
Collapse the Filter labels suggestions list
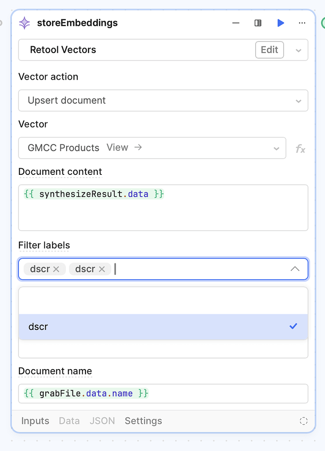point(295,269)
